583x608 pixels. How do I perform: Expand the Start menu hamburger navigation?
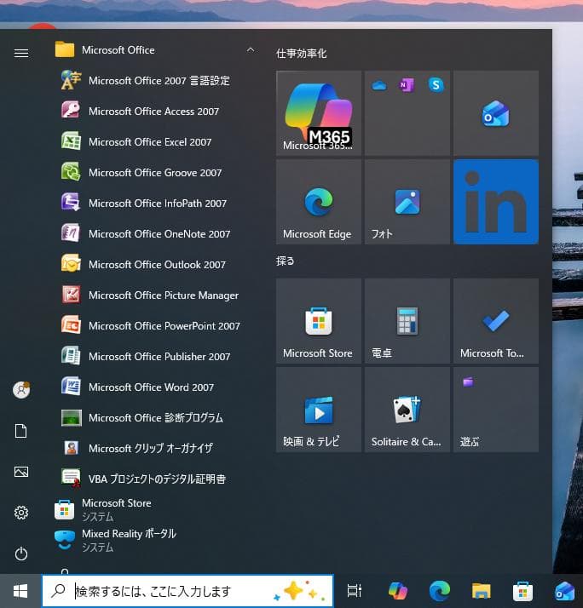(21, 53)
